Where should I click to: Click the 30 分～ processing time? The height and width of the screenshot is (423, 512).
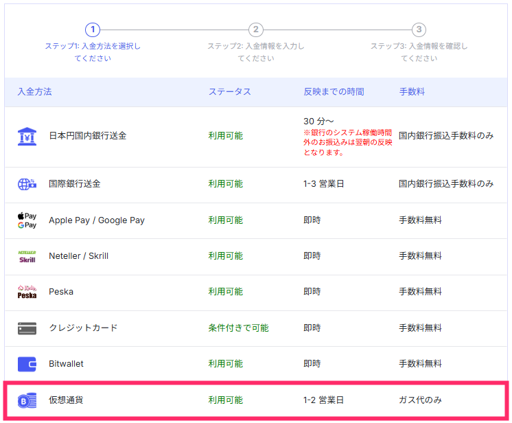tap(318, 121)
